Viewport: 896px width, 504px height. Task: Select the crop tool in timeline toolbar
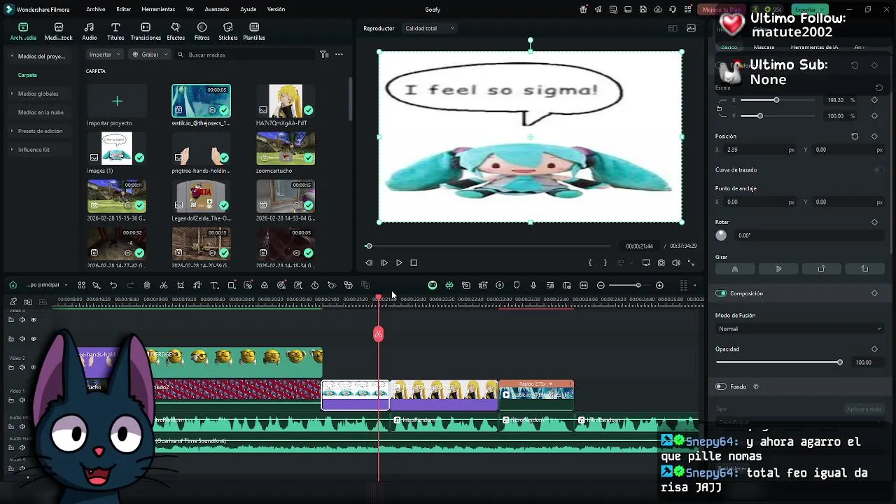tap(181, 286)
